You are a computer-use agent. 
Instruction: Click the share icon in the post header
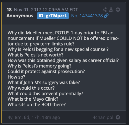click(x=105, y=10)
